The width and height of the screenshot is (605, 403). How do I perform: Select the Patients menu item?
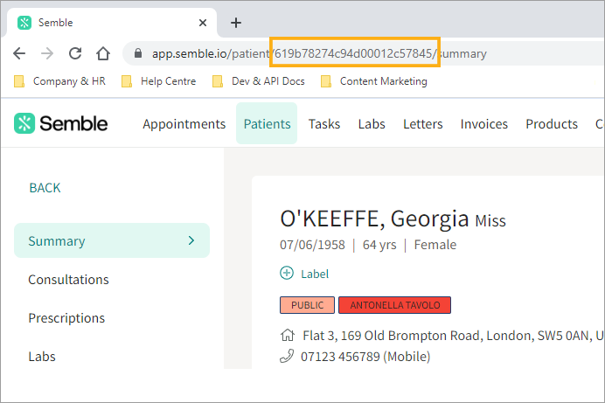[267, 124]
